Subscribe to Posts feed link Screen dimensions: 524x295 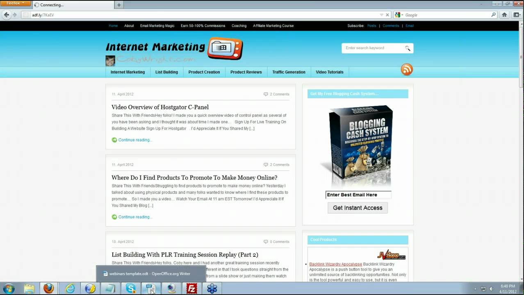[x=371, y=25]
